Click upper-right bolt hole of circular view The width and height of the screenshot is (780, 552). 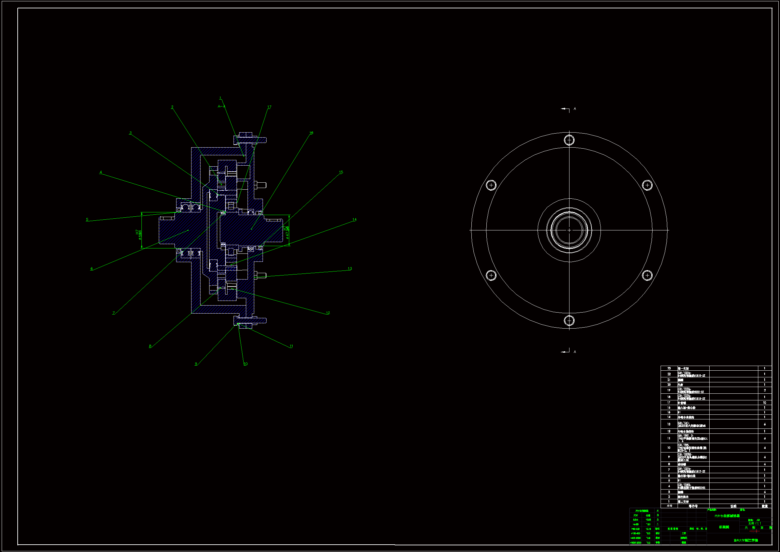647,185
